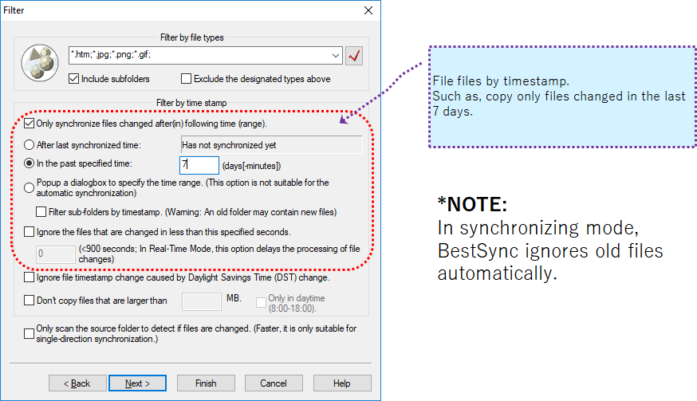Viewport: 697px width, 401px height.
Task: Click the geometric shapes filter icon
Action: click(40, 63)
